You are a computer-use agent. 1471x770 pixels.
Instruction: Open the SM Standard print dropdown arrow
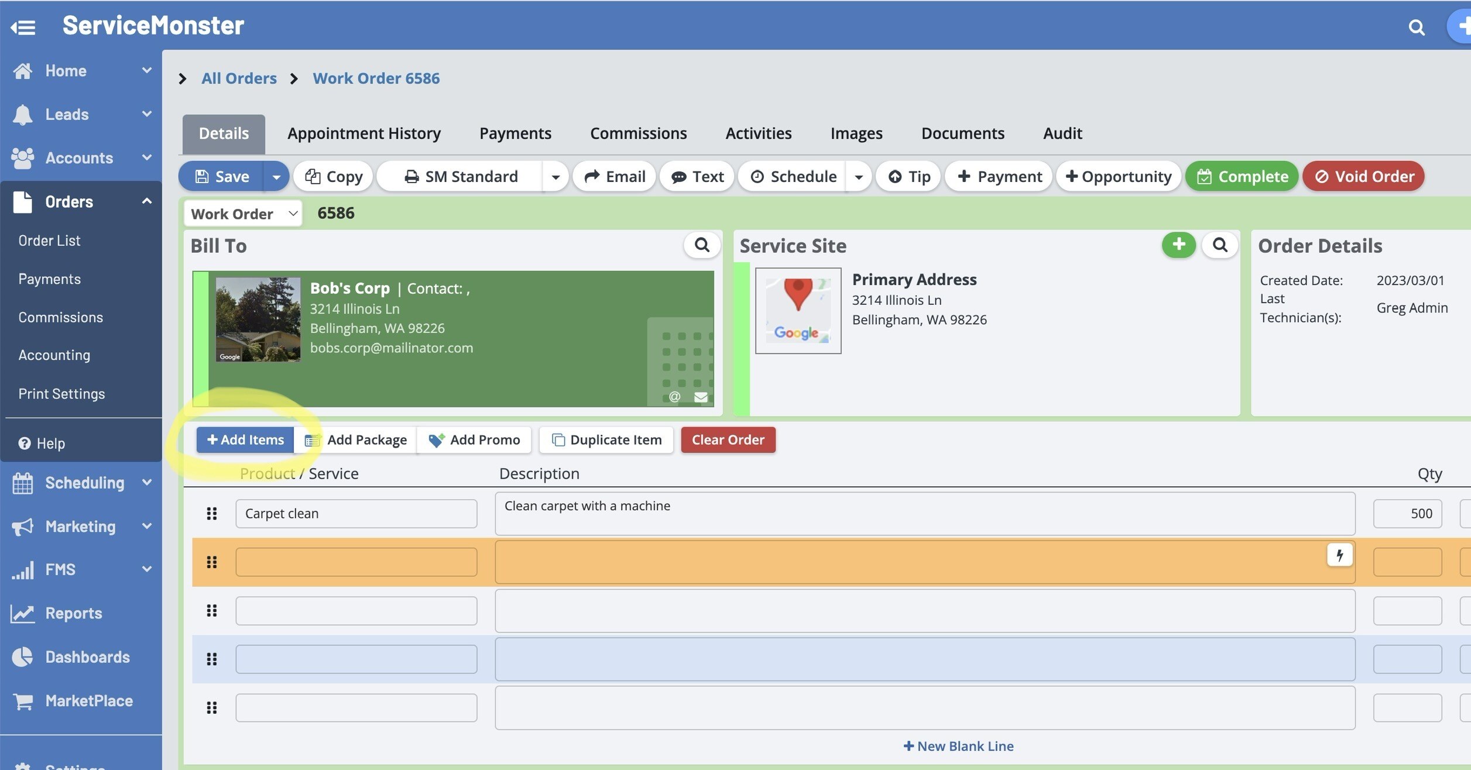[x=556, y=176]
